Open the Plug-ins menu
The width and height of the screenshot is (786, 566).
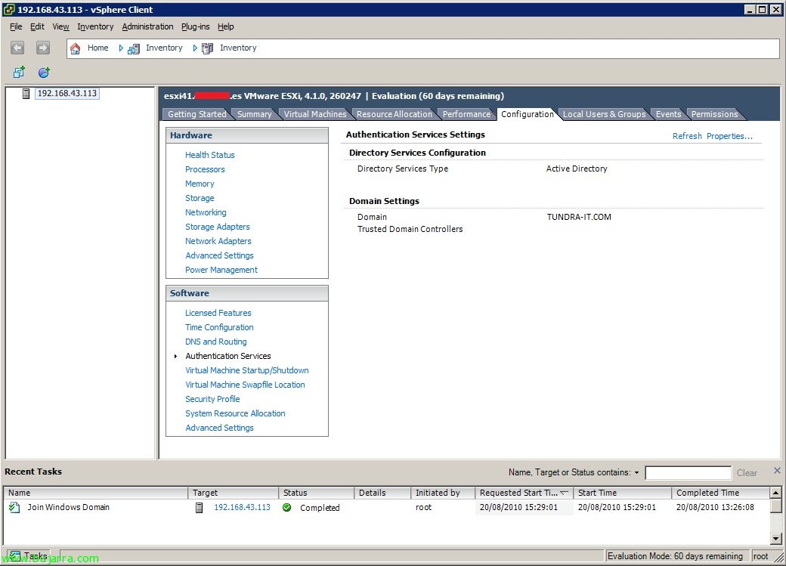[x=196, y=26]
